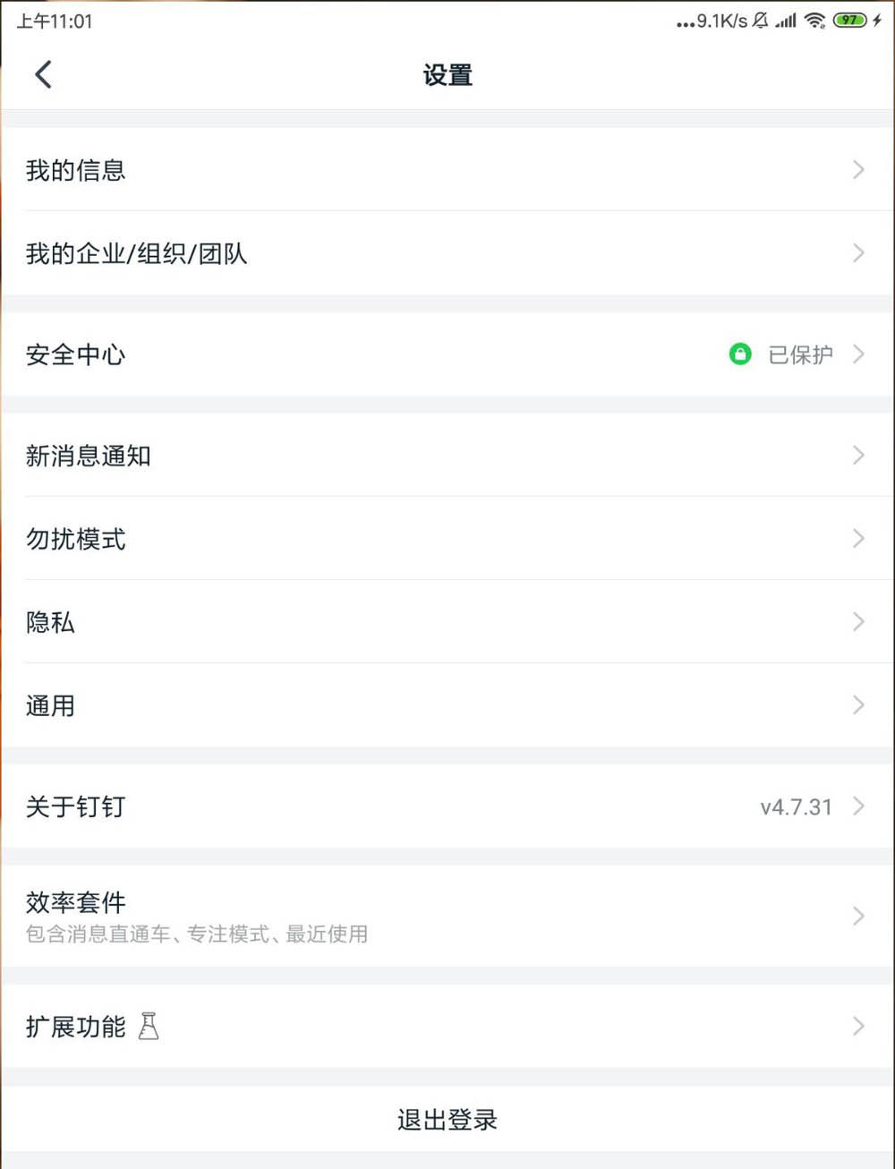The width and height of the screenshot is (895, 1169).
Task: Click the 设置 page title
Action: click(x=447, y=75)
